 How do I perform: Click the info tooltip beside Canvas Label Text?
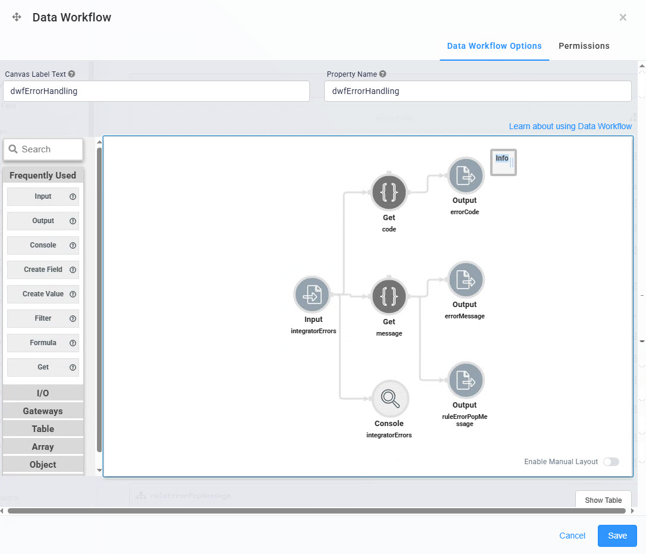[71, 74]
